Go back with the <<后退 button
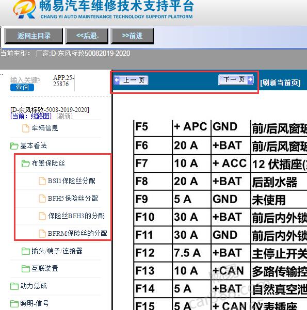Screen dimensions: 307x310 click(87, 36)
